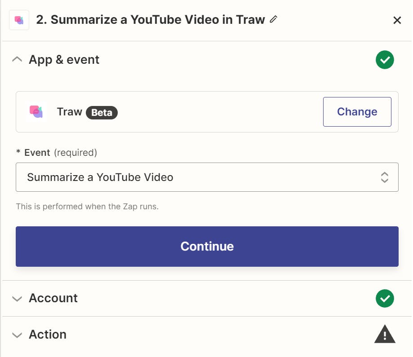Viewport: 413px width, 357px height.
Task: Click the Traw app icon in header
Action: [x=19, y=20]
